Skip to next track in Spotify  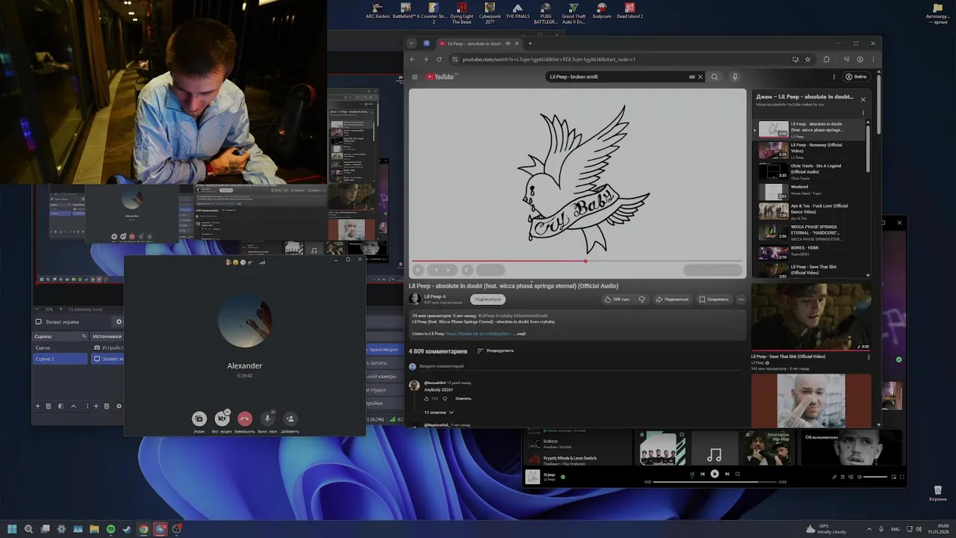pyautogui.click(x=727, y=474)
